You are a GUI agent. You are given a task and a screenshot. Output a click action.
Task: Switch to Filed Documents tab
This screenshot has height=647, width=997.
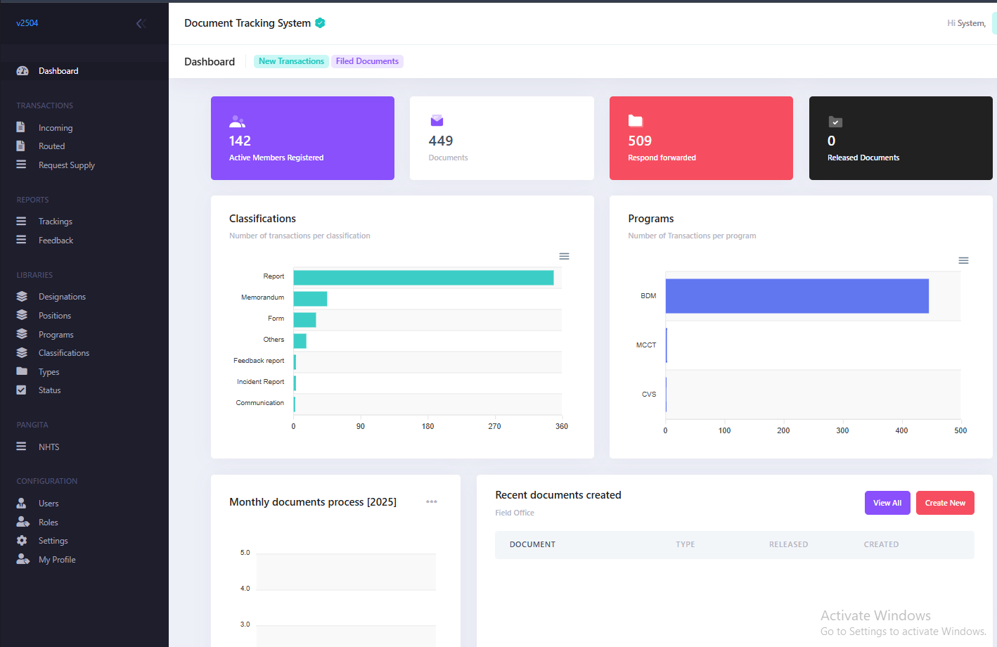pyautogui.click(x=367, y=61)
